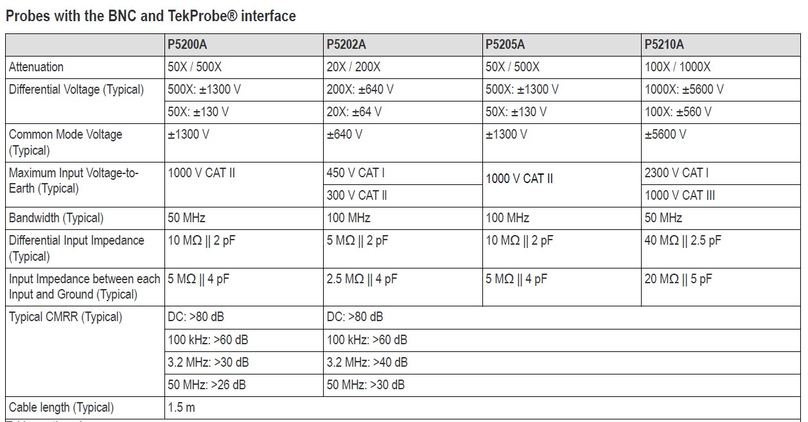The image size is (808, 422).
Task: Select the 20X / 200X attenuation cell
Action: click(x=353, y=67)
